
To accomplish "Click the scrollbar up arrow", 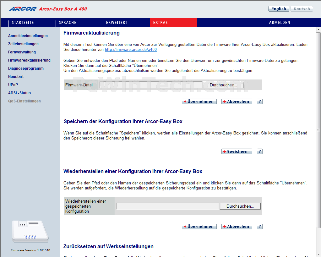I will tap(318, 30).
